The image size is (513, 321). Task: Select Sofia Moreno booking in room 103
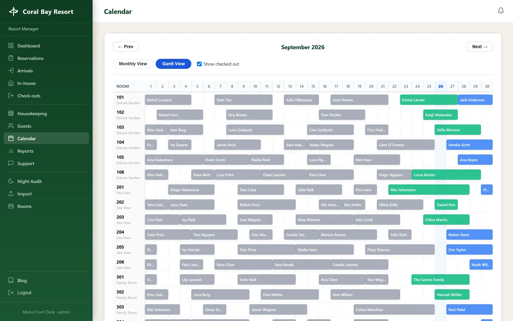[x=458, y=130]
